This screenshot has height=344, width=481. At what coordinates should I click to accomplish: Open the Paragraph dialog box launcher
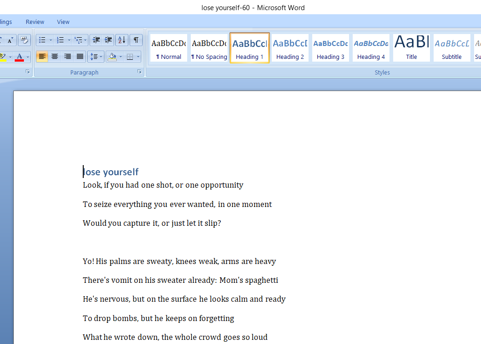click(x=139, y=71)
